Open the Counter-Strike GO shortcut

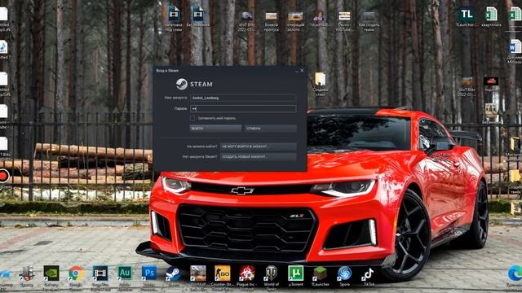click(x=222, y=273)
